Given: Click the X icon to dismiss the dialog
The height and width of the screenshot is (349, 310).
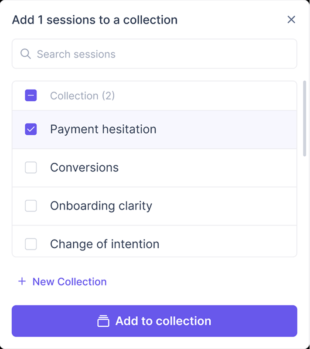Looking at the screenshot, I should tap(291, 19).
